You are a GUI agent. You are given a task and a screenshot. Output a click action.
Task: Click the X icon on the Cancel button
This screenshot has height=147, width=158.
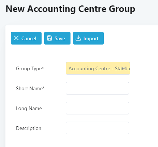point(16,38)
